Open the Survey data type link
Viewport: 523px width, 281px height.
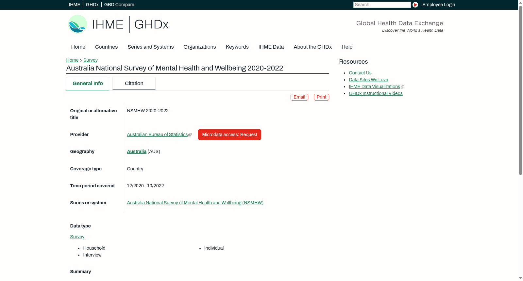77,237
